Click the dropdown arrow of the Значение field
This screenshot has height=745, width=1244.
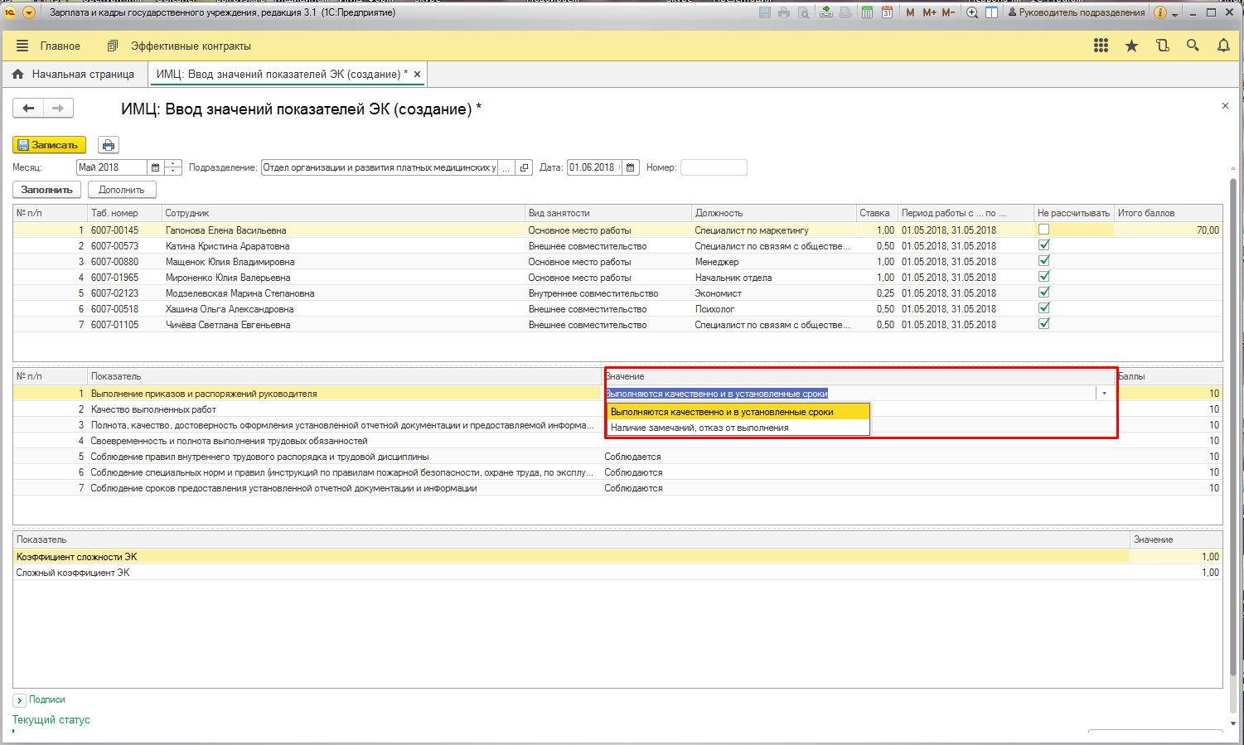point(1104,394)
